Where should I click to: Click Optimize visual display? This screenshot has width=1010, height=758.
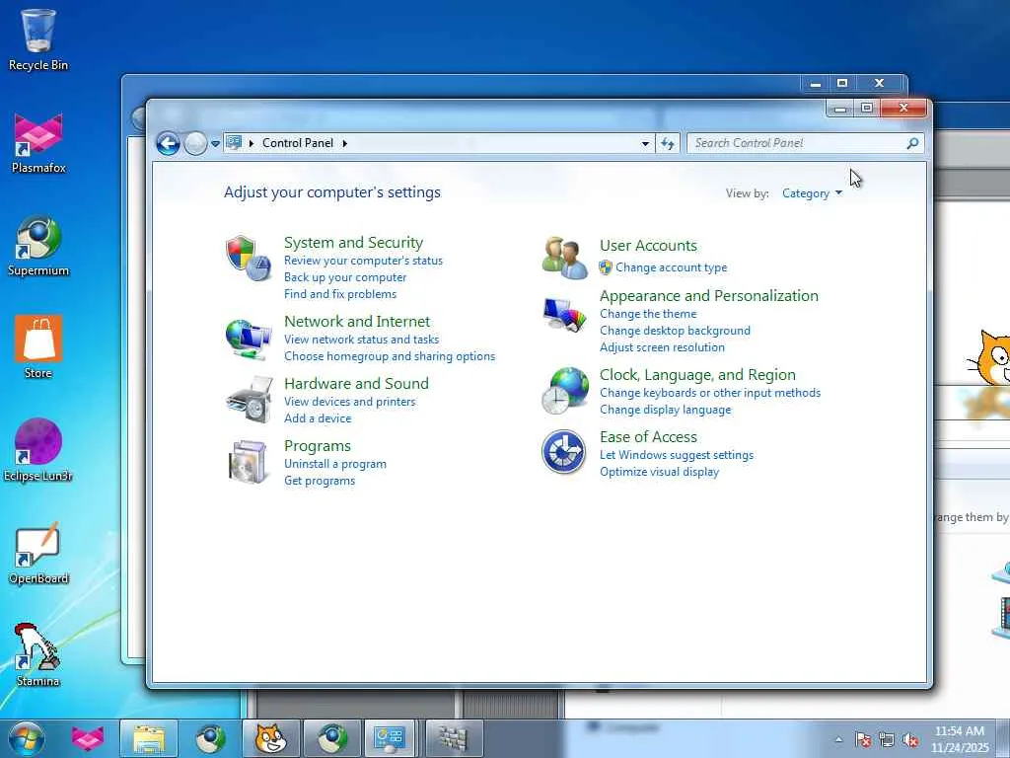659,471
